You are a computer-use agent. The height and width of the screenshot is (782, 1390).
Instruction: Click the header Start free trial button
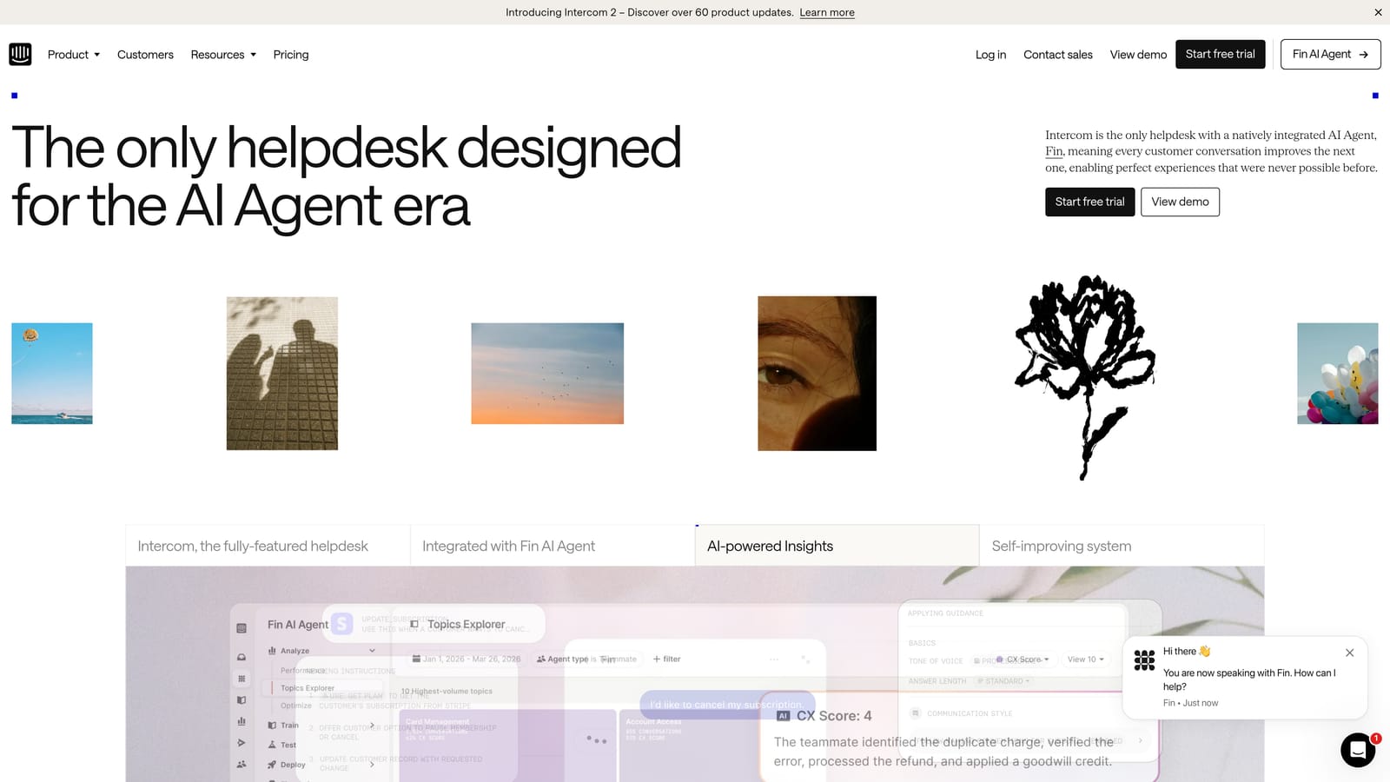[x=1221, y=54]
